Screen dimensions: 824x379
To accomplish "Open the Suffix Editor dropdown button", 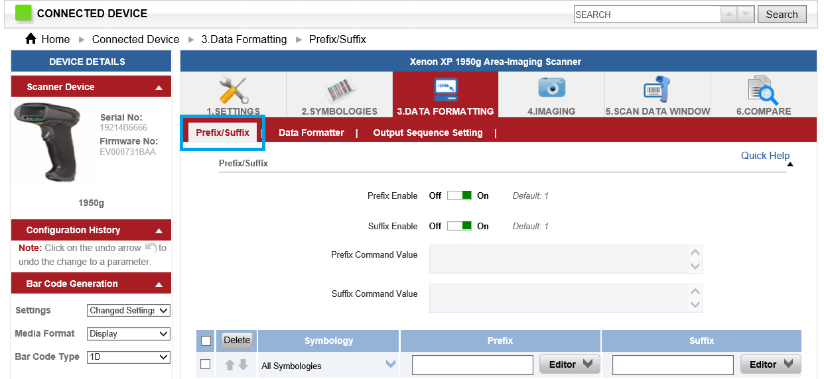I will click(x=770, y=364).
